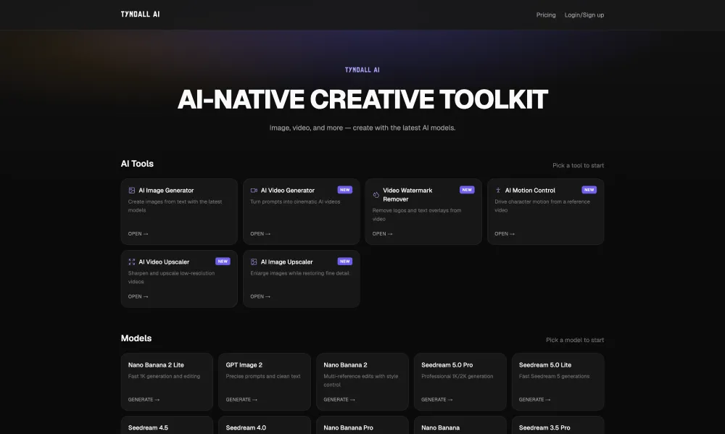Choose the Seedream 5.0 Pro model title
The height and width of the screenshot is (434, 725).
(447, 365)
